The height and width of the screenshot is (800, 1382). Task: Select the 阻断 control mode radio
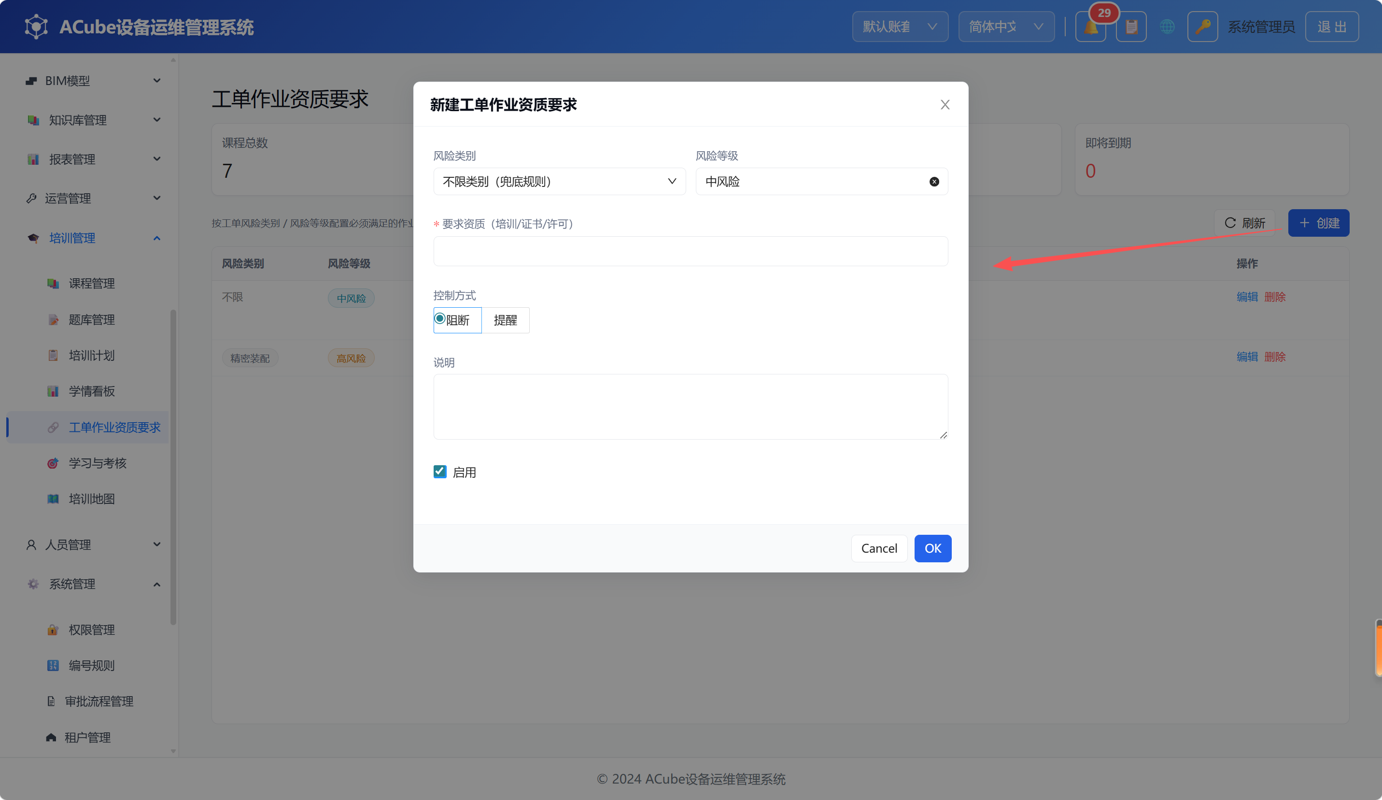pos(457,320)
